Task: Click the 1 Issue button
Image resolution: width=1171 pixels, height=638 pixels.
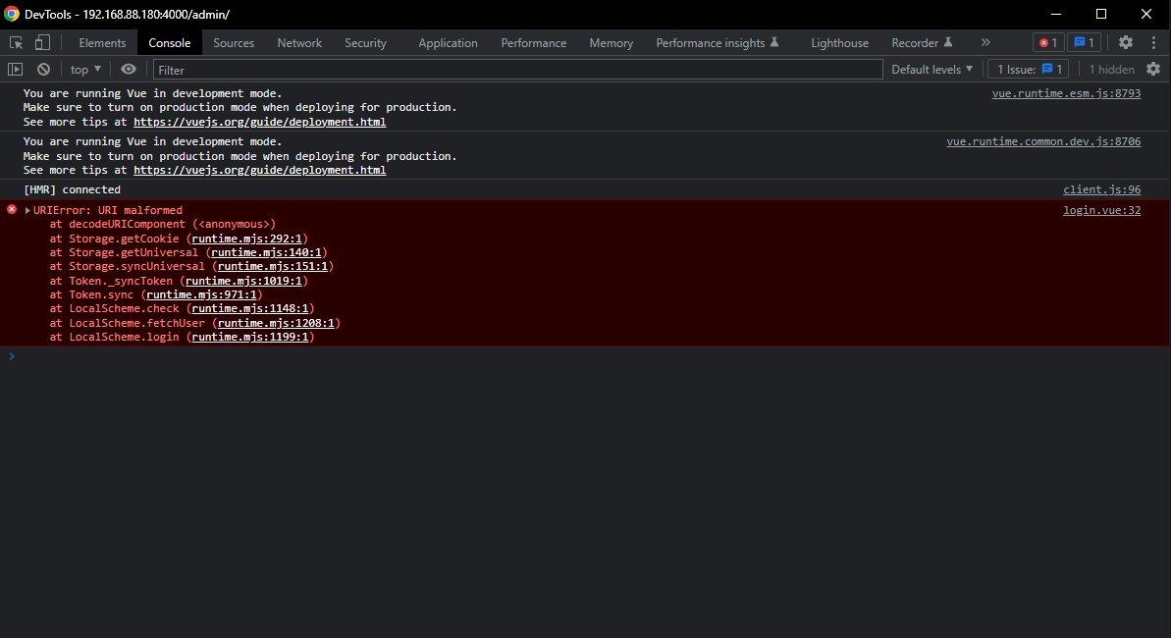Action: (x=1029, y=70)
